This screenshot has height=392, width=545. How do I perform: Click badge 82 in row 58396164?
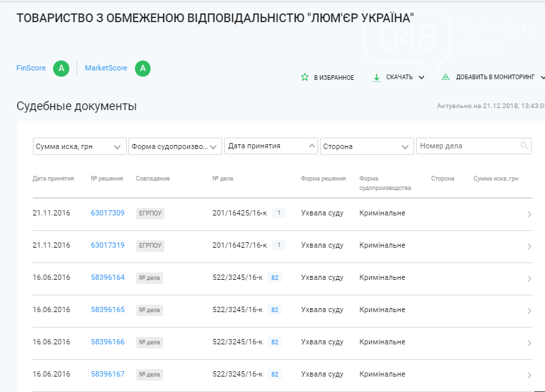click(275, 278)
